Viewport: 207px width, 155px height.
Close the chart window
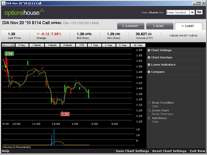coord(203,3)
